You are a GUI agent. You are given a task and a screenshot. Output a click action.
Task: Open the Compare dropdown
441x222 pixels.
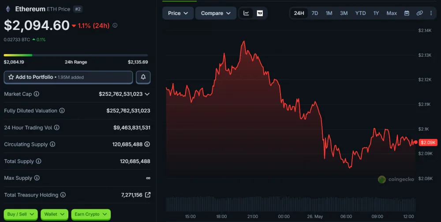[x=216, y=13]
